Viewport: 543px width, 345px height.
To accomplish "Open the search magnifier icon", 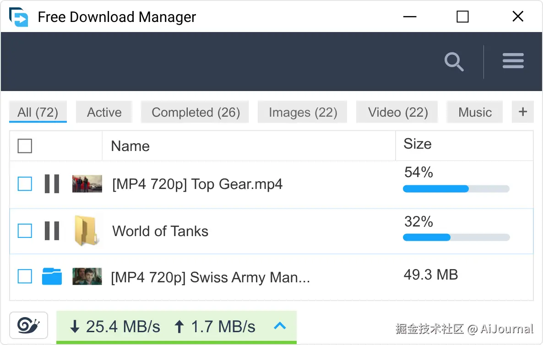I will (x=454, y=62).
